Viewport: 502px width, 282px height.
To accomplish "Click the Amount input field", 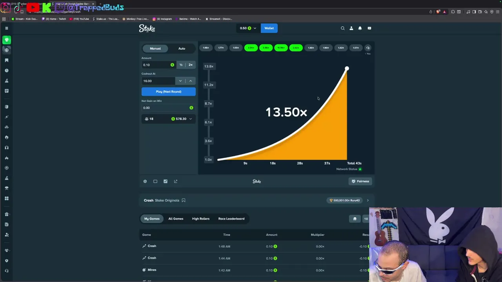I will click(x=158, y=65).
